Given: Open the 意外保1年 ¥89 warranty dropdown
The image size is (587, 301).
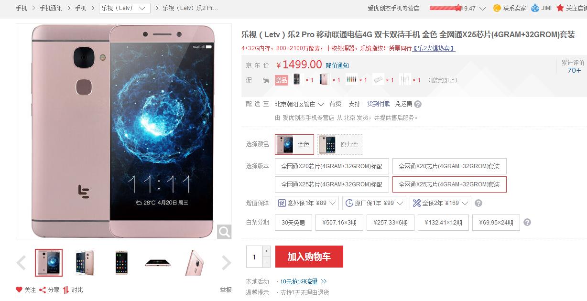Looking at the screenshot, I should click(307, 203).
